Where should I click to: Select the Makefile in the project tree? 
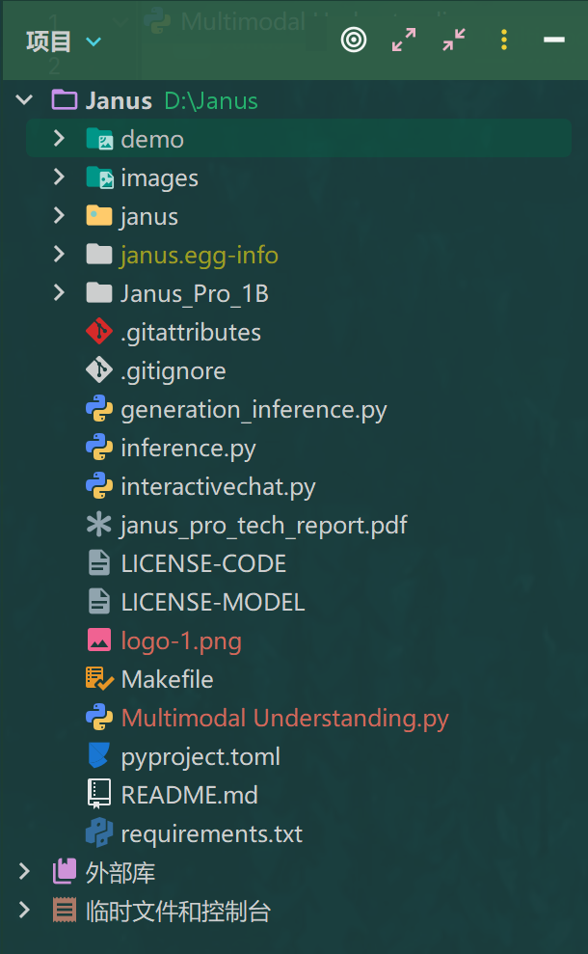coord(167,679)
